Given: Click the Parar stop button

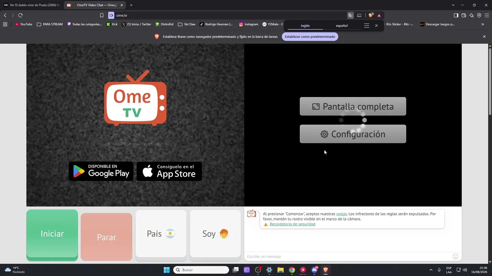Looking at the screenshot, I should (x=106, y=237).
